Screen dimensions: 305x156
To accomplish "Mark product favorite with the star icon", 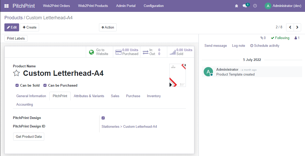I will (x=17, y=73).
